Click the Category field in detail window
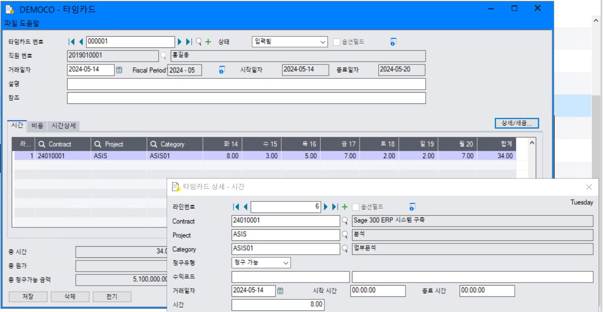The width and height of the screenshot is (603, 312). (x=286, y=249)
